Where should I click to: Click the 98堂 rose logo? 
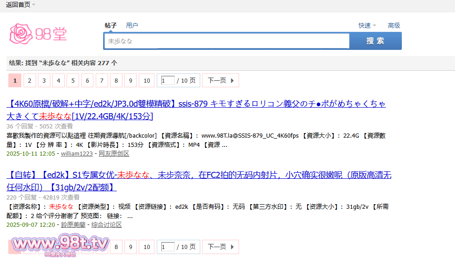coord(38,33)
